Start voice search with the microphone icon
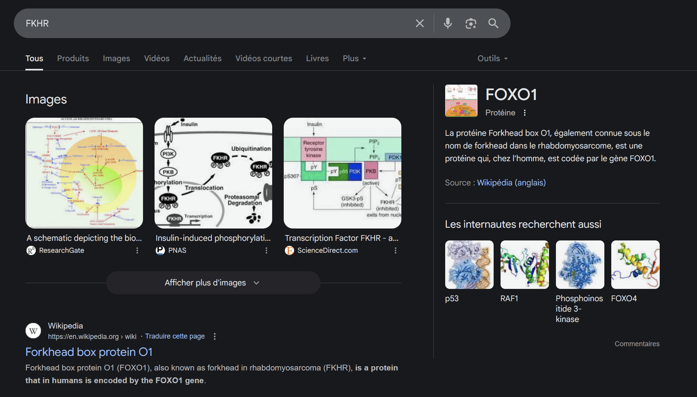The image size is (697, 397). point(448,23)
